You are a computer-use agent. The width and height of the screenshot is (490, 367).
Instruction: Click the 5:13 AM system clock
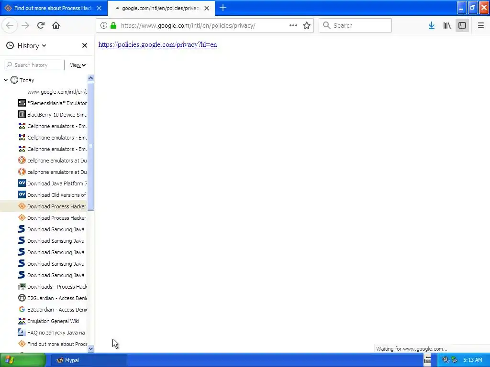point(472,360)
